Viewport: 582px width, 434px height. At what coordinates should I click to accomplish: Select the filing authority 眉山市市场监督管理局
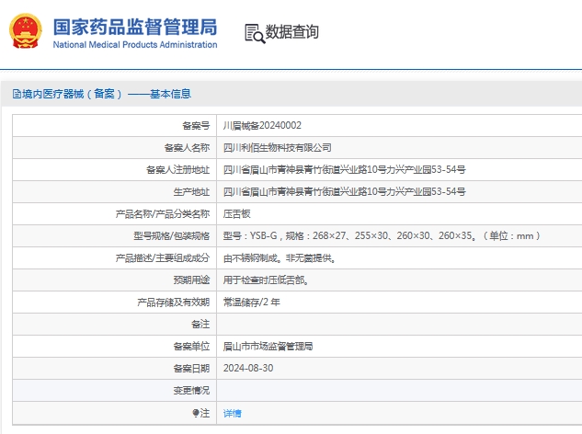click(x=268, y=347)
